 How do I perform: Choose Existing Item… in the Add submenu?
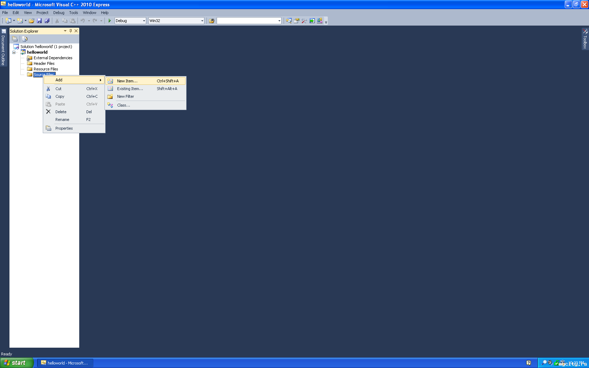(x=145, y=89)
